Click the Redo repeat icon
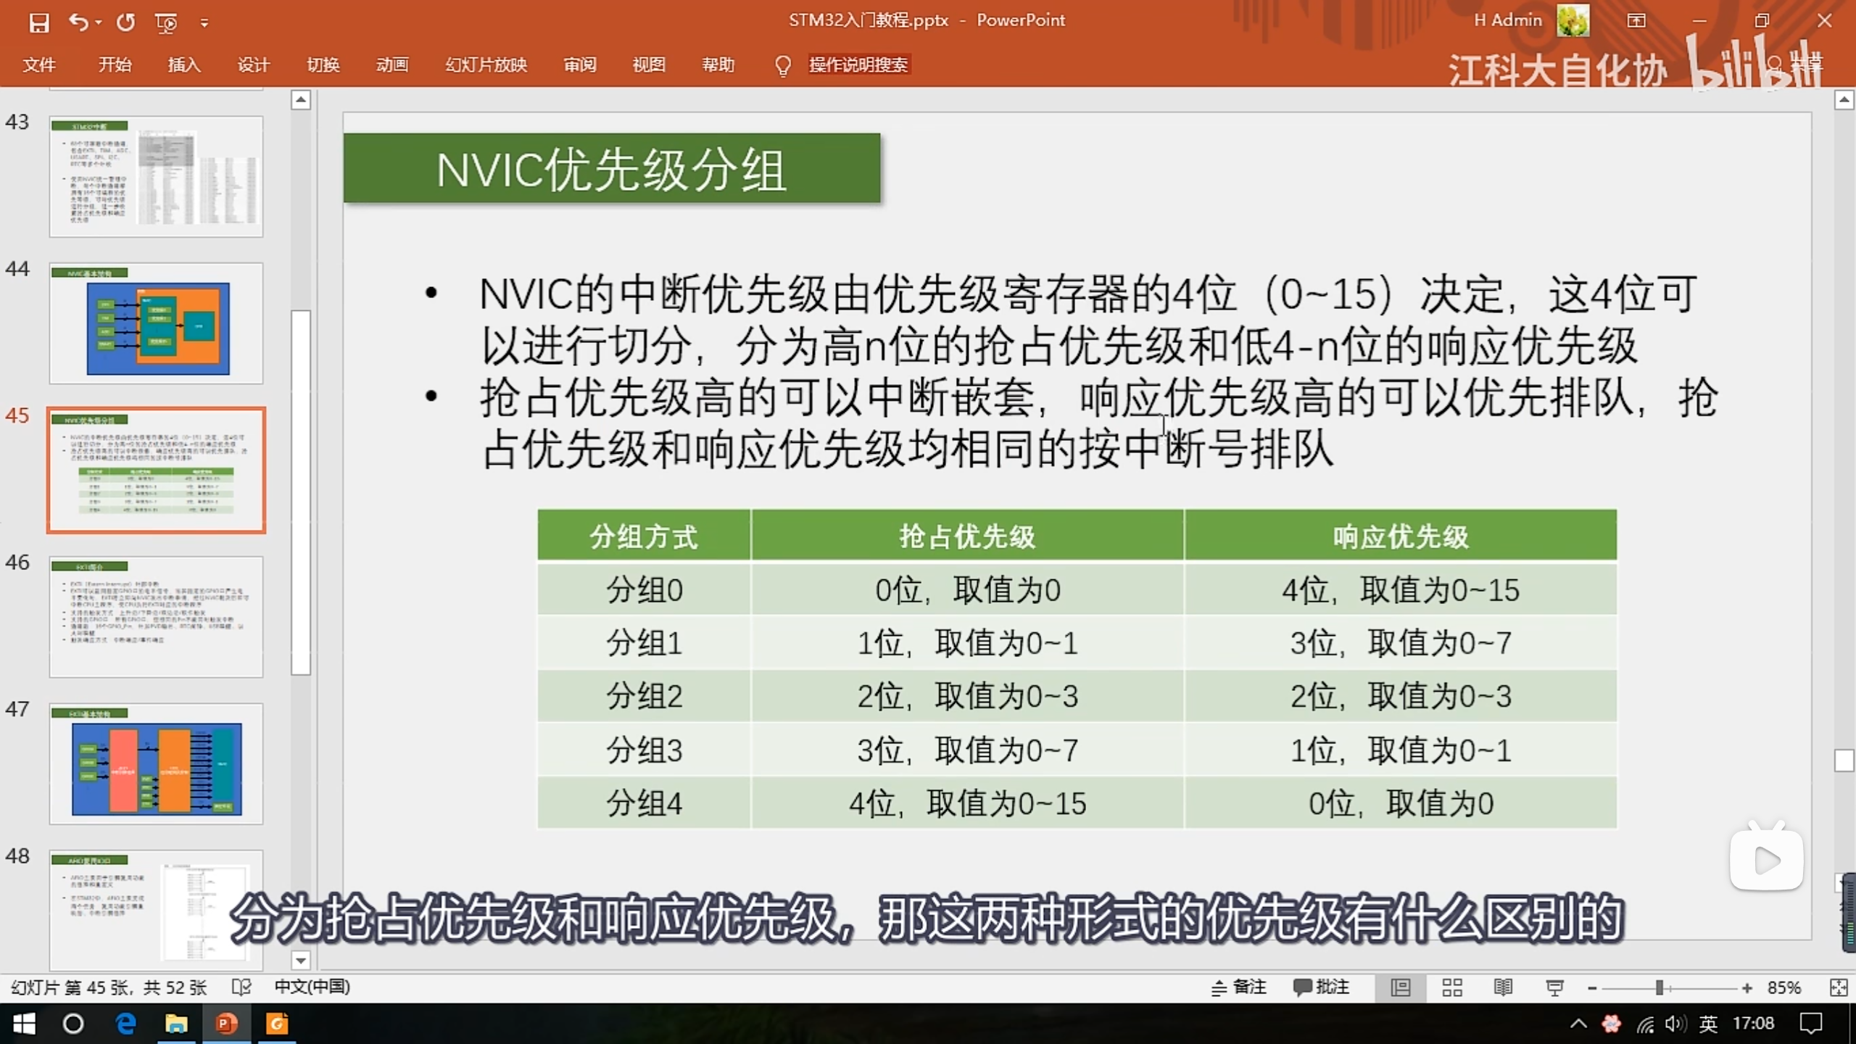Viewport: 1856px width, 1044px height. [125, 22]
